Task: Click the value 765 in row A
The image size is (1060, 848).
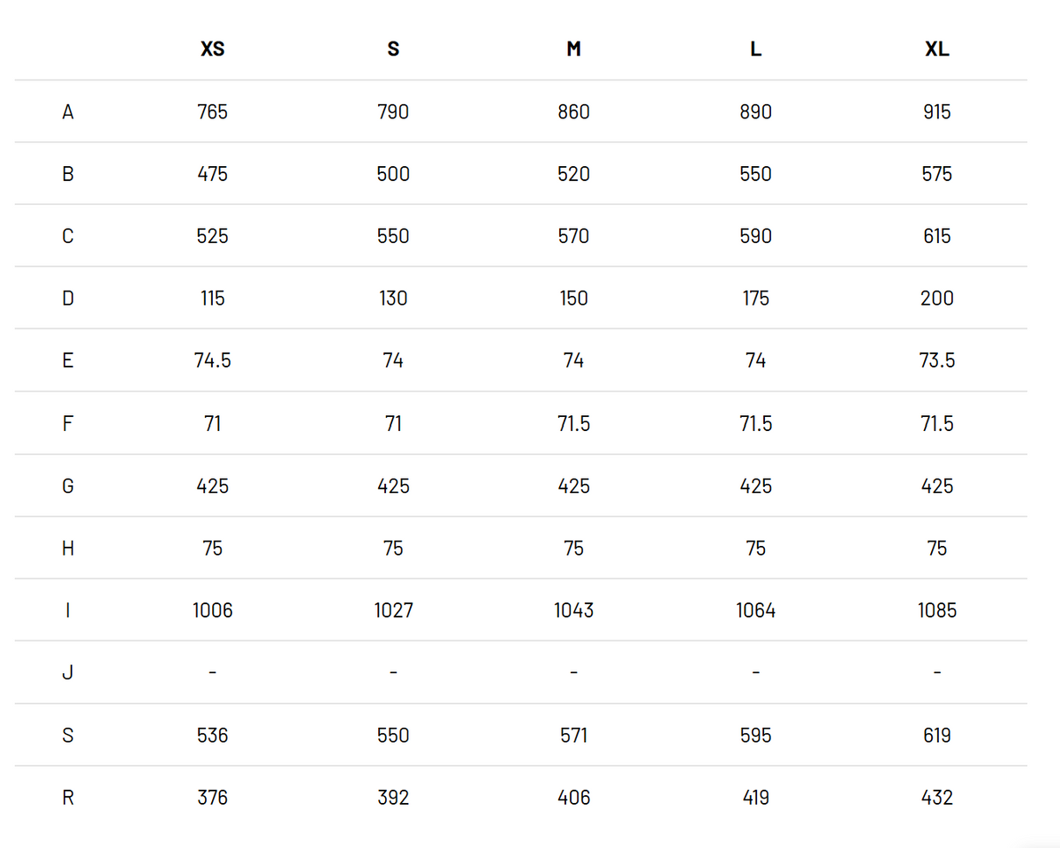Action: pyautogui.click(x=213, y=112)
